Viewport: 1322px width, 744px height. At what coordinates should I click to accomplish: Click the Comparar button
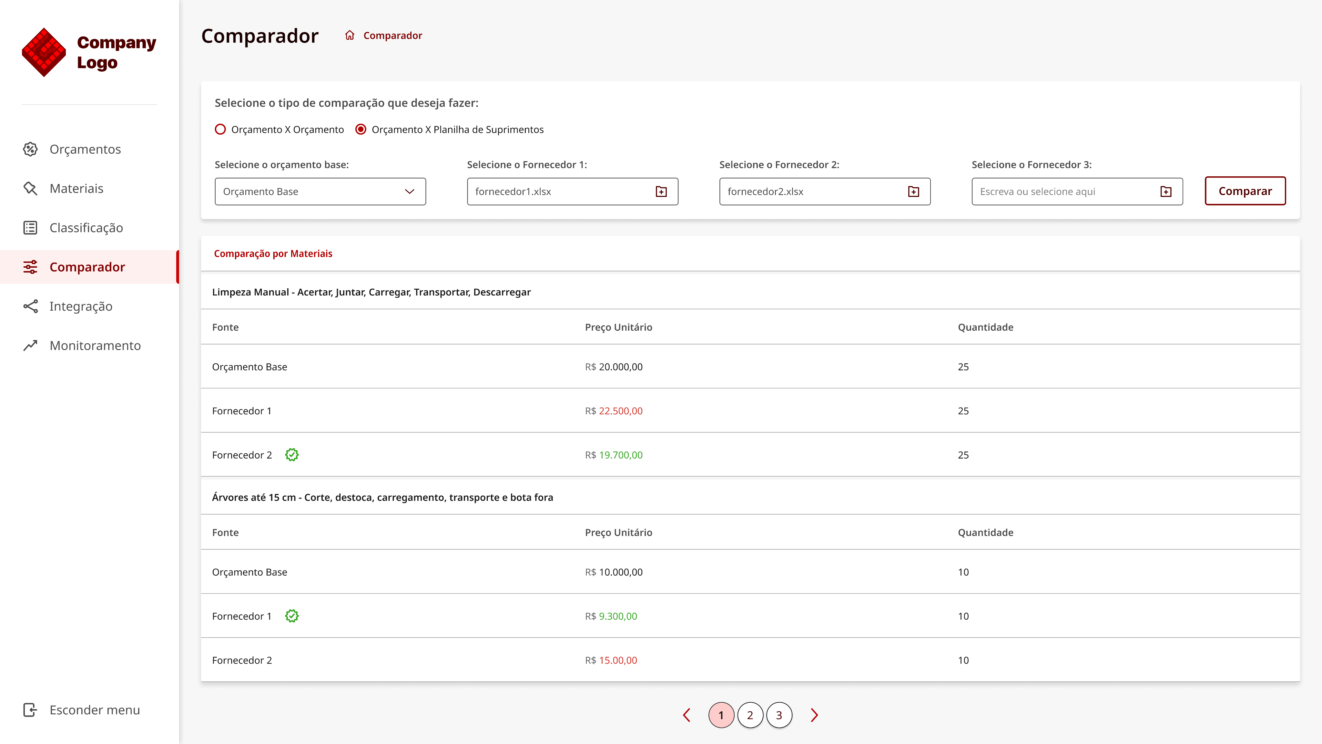point(1245,191)
